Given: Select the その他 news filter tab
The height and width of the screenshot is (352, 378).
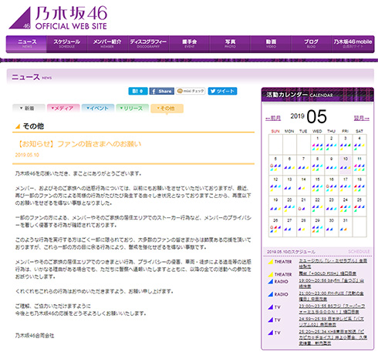Looking at the screenshot, I should [x=167, y=109].
